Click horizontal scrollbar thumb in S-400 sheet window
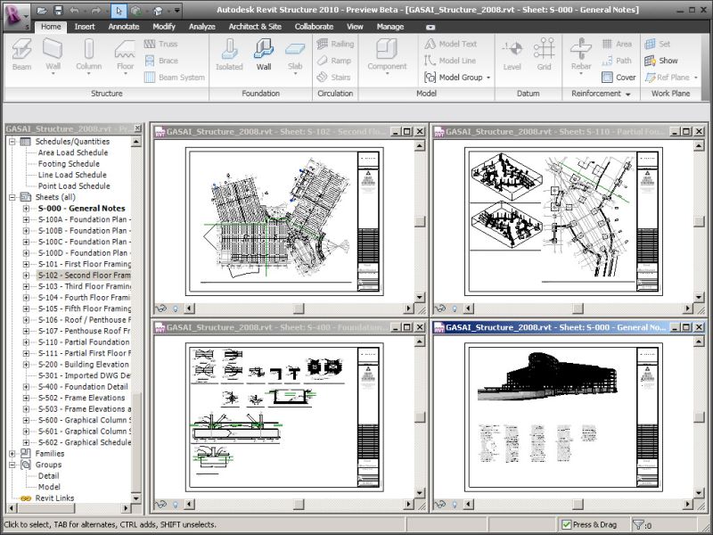The width and height of the screenshot is (713, 535). [x=299, y=504]
